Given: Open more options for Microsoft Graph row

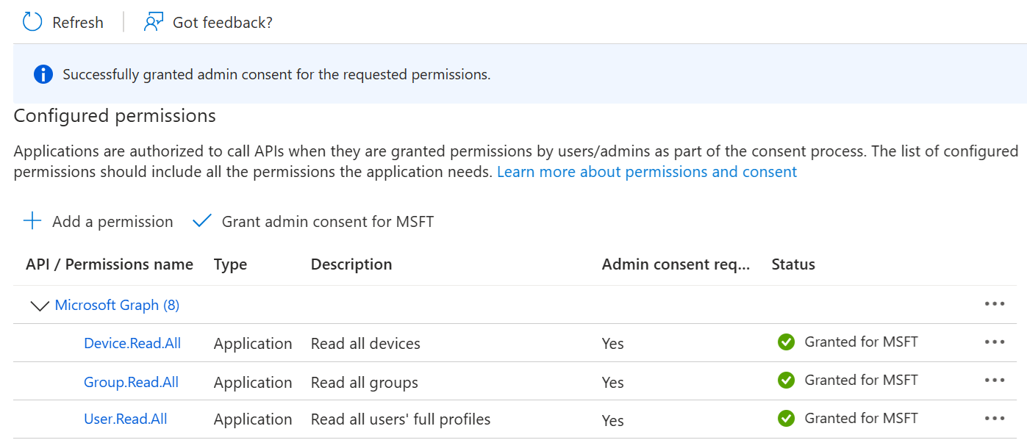Looking at the screenshot, I should (x=994, y=304).
